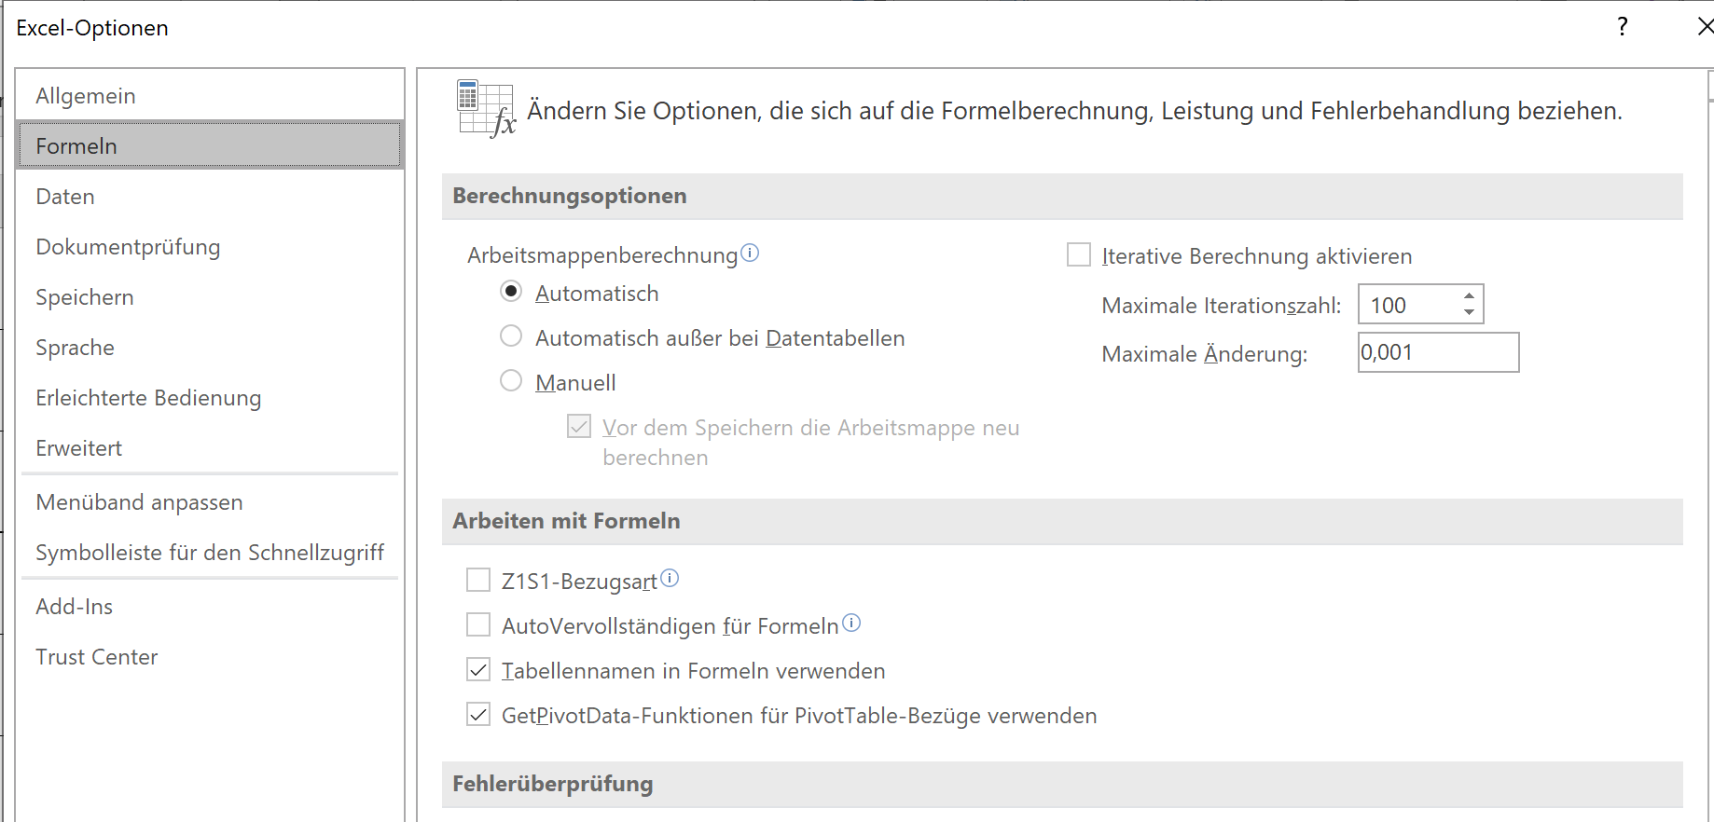Increase Maximale Iterationszahl with up arrow
The image size is (1714, 822).
(x=1469, y=295)
